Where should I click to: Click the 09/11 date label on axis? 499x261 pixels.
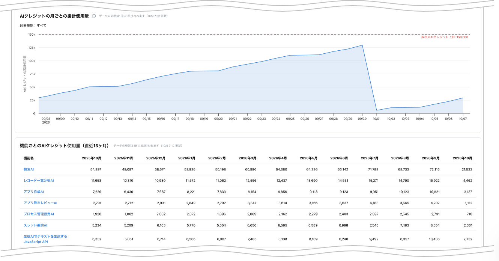pos(89,119)
